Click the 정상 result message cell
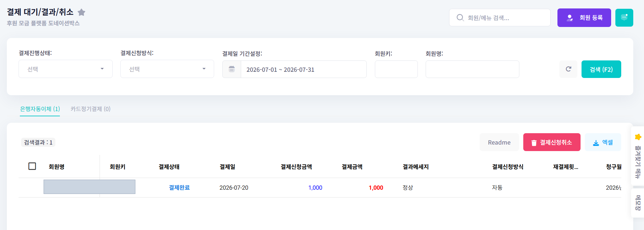Viewport: 644px width, 230px height. pyautogui.click(x=407, y=187)
